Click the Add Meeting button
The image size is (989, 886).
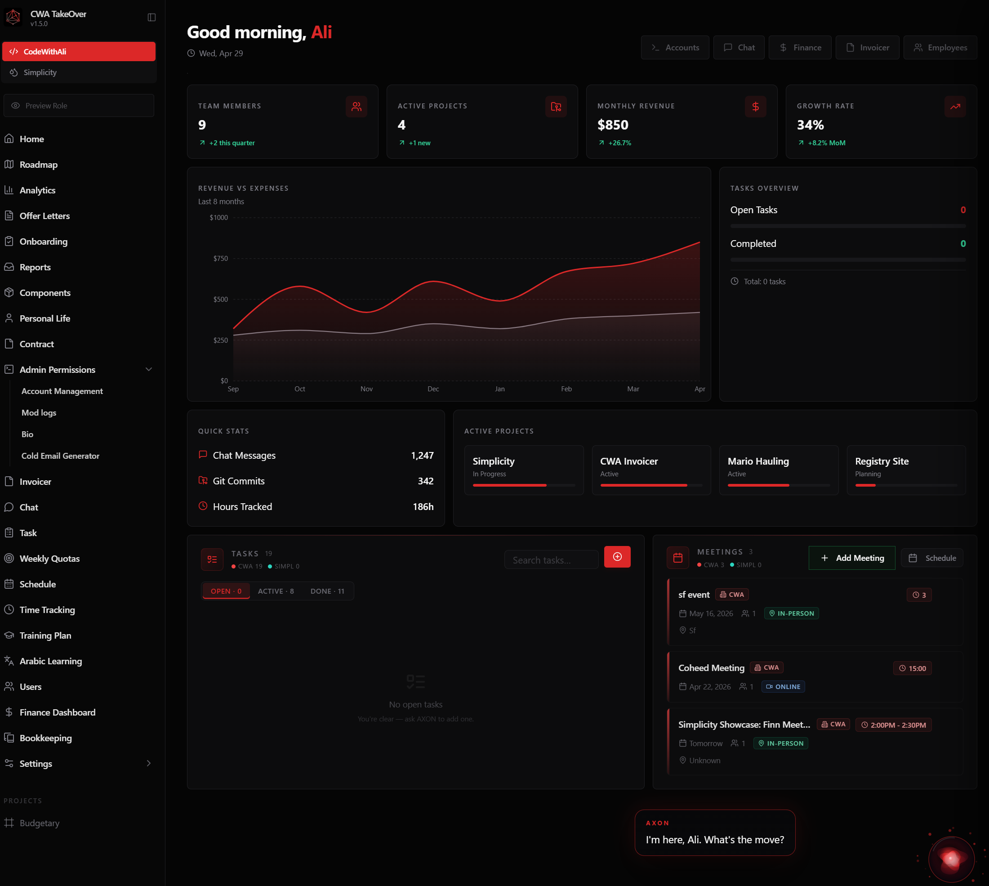tap(852, 558)
